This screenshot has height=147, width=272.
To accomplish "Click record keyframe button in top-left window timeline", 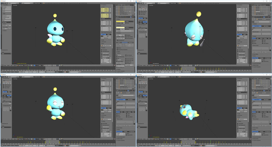I will pyautogui.click(x=65, y=72).
